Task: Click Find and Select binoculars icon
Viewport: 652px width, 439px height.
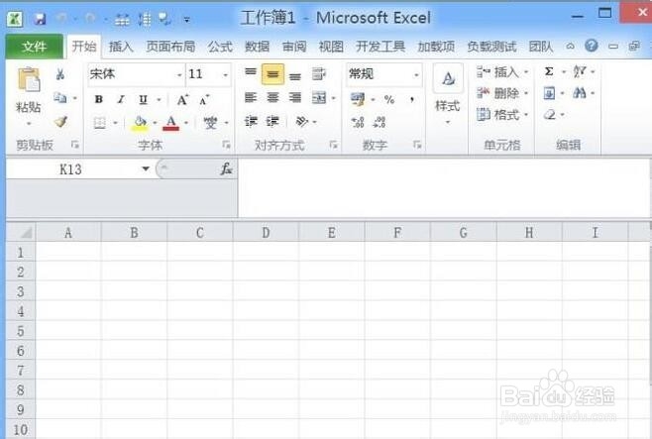Action: (580, 93)
